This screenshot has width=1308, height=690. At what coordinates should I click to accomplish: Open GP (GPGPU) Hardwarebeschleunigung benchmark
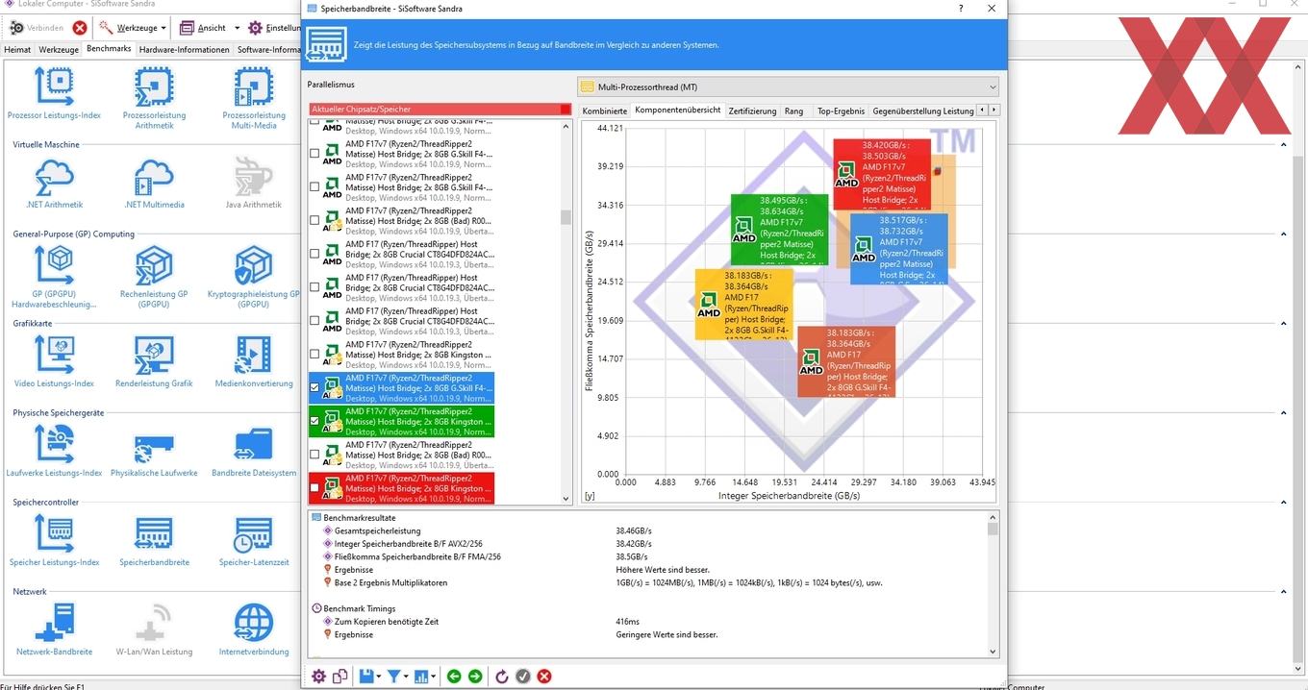(54, 277)
